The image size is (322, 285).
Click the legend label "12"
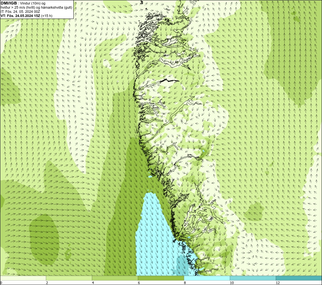(x=278, y=283)
